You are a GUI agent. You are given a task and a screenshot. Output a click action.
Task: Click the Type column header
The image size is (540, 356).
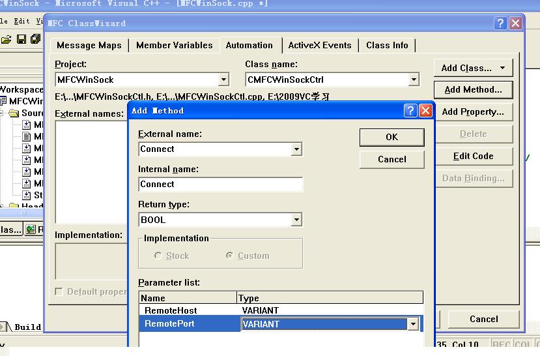(x=330, y=298)
